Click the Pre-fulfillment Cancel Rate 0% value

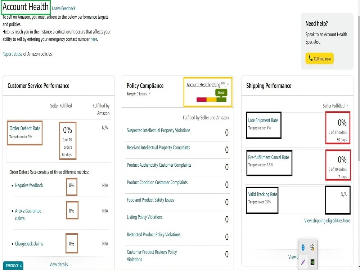click(342, 159)
